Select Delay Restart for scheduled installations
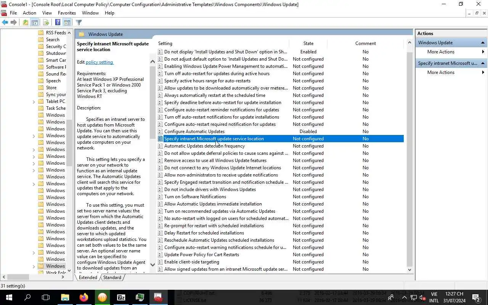 tap(281, 233)
